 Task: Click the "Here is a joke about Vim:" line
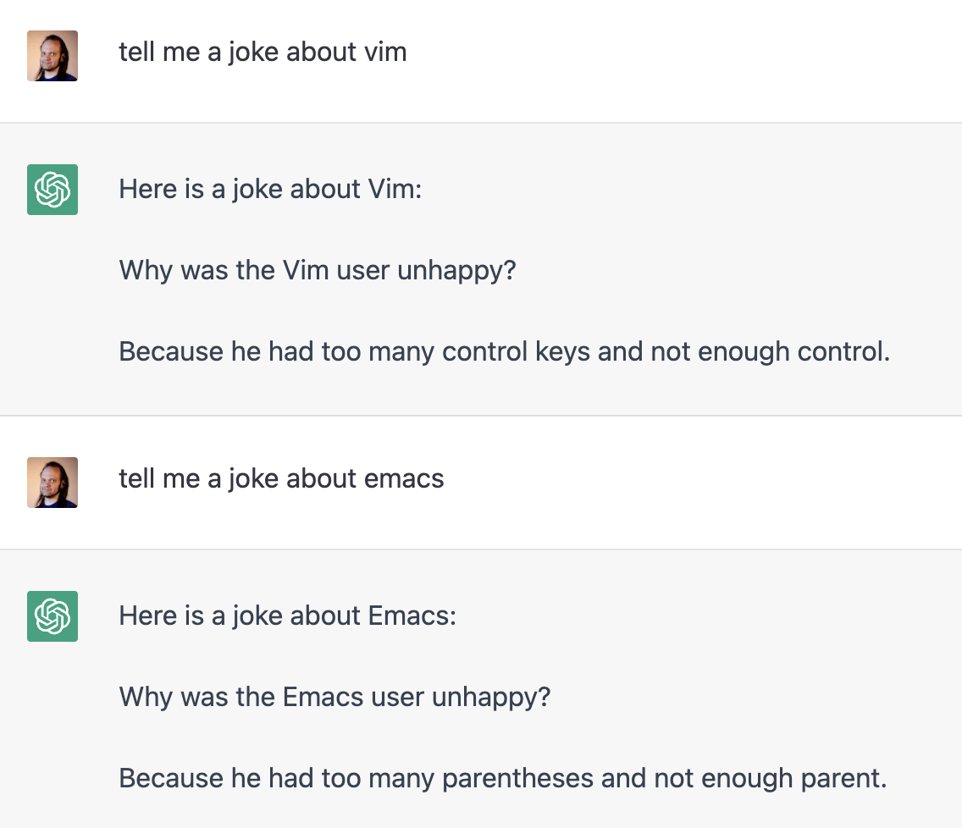pos(270,189)
